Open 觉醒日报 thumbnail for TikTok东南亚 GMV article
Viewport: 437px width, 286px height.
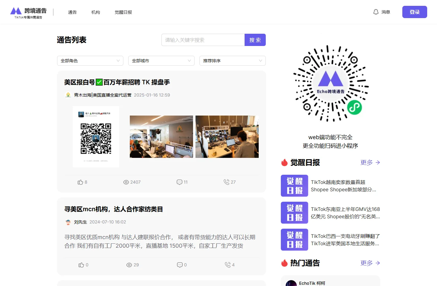(x=294, y=213)
